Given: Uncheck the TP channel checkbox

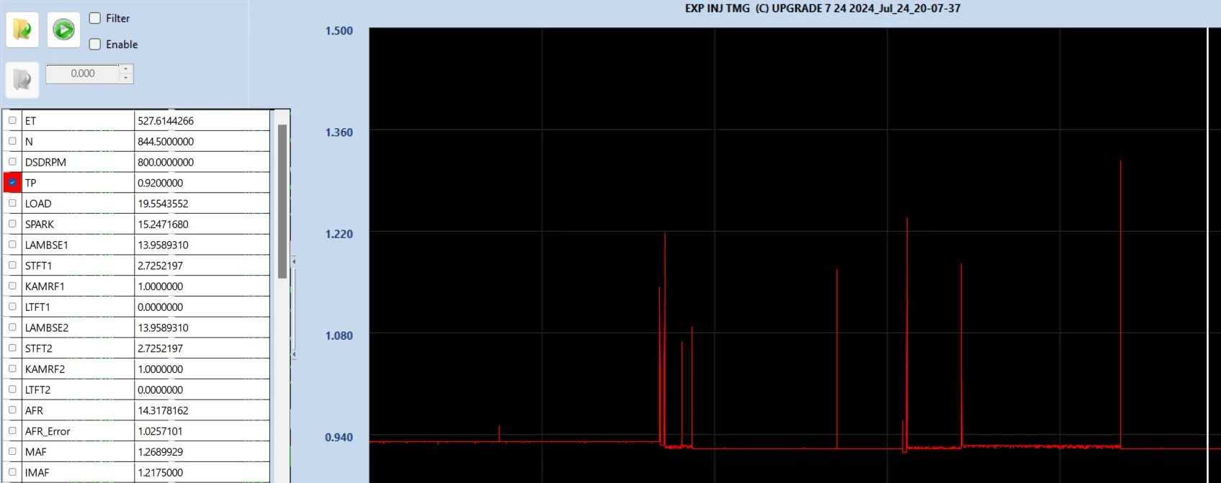Looking at the screenshot, I should click(x=12, y=183).
